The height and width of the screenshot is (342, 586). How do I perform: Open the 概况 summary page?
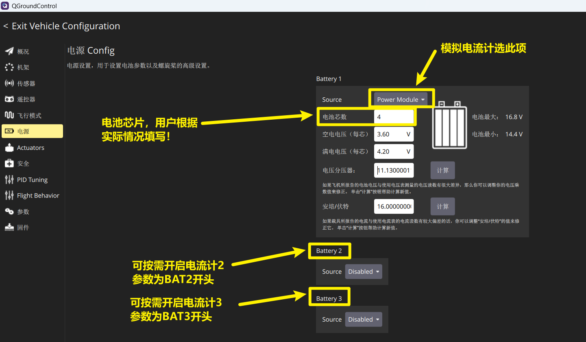pos(32,51)
